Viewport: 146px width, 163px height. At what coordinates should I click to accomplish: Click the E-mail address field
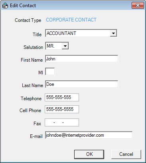(x=89, y=135)
